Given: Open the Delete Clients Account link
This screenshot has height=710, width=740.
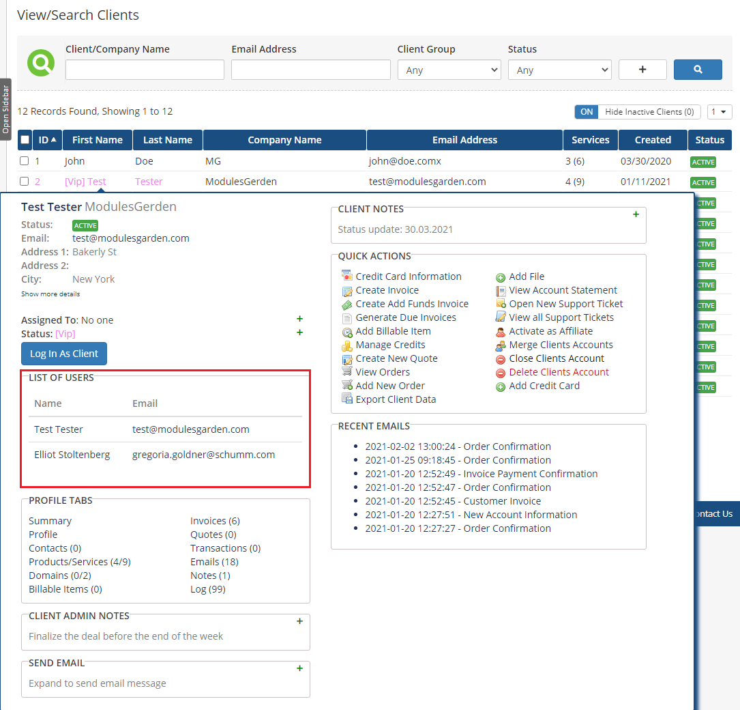Looking at the screenshot, I should click(559, 372).
